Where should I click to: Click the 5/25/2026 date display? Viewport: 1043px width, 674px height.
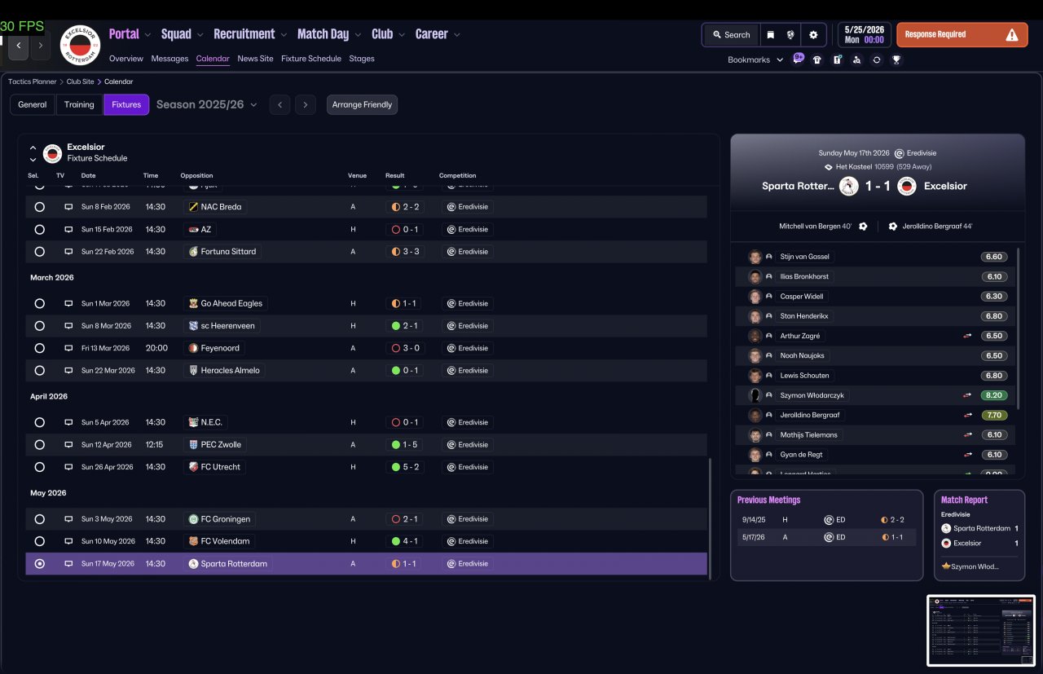[864, 35]
